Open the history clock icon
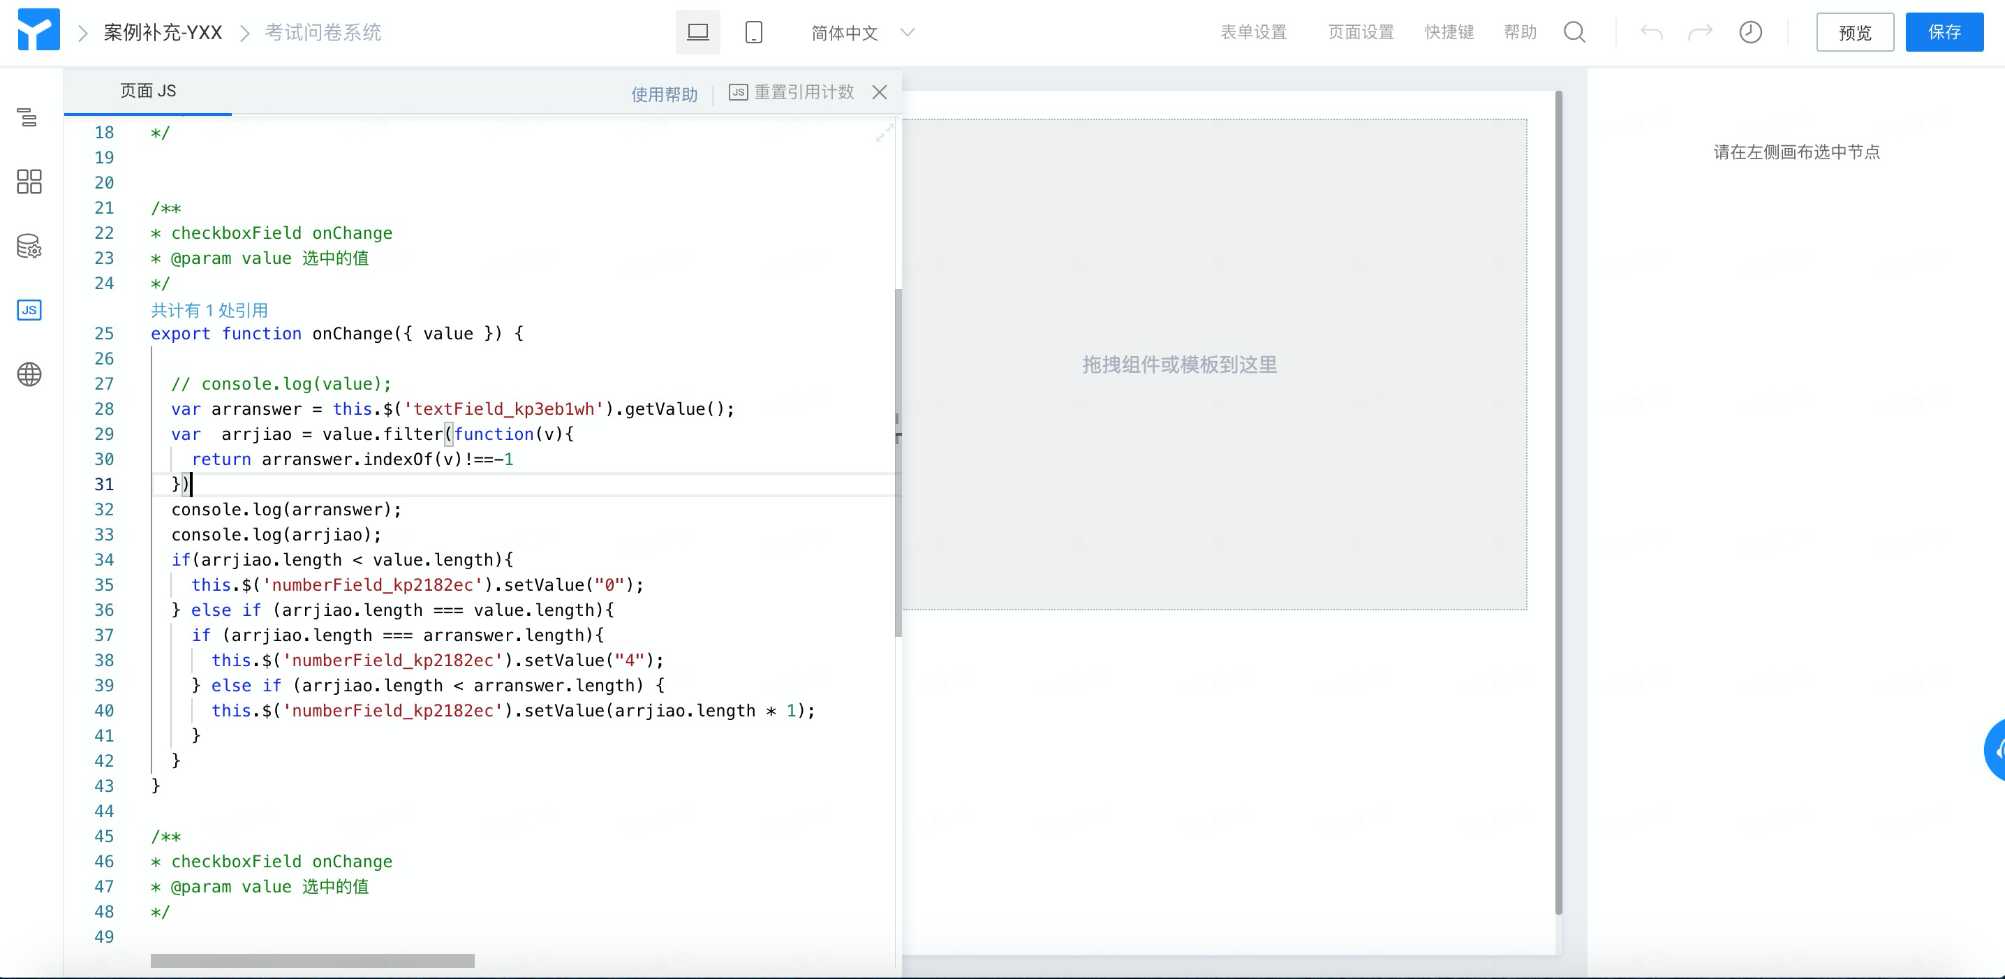This screenshot has width=2005, height=979. point(1750,32)
